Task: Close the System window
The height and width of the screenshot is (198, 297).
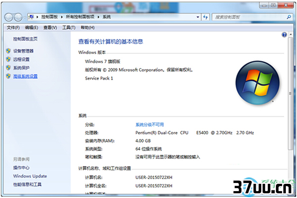Action: click(x=286, y=5)
